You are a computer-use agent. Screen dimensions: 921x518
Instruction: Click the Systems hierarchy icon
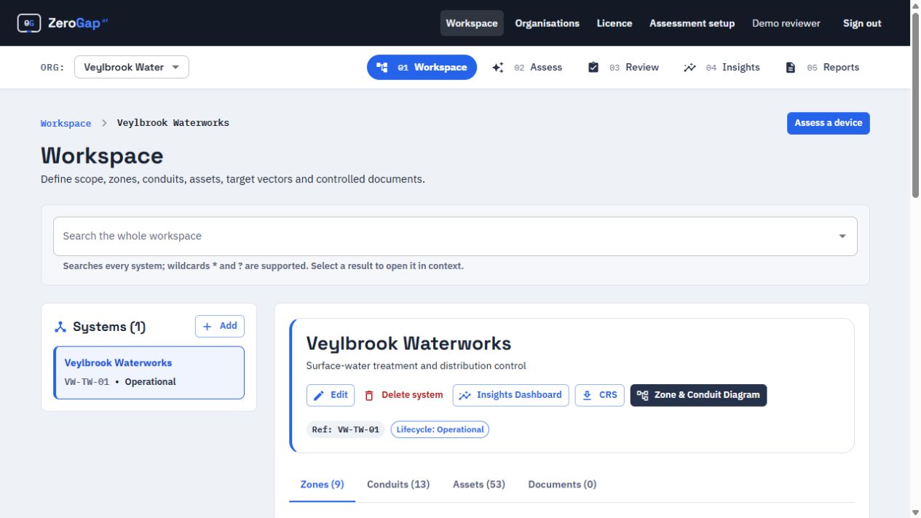tap(60, 327)
